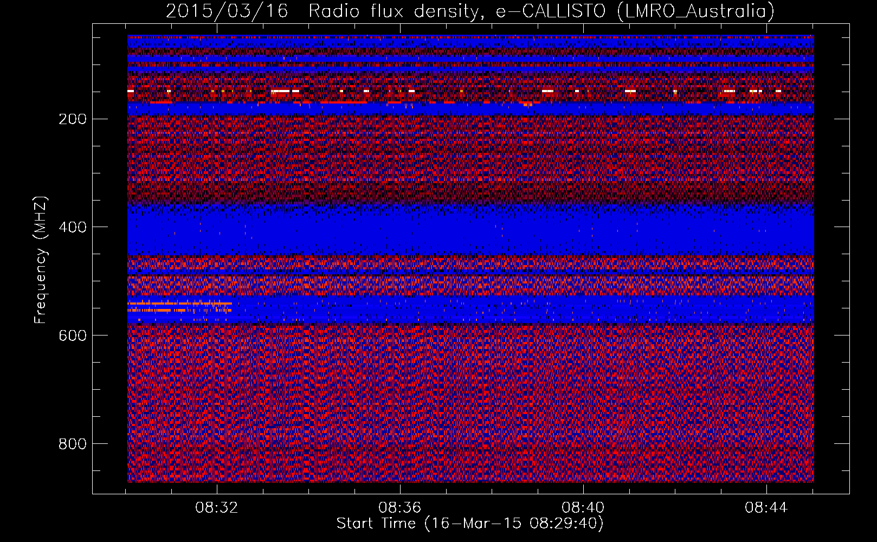Viewport: 877px width, 542px height.
Task: Click the 400 MHz frequency tick label
Action: pos(72,227)
